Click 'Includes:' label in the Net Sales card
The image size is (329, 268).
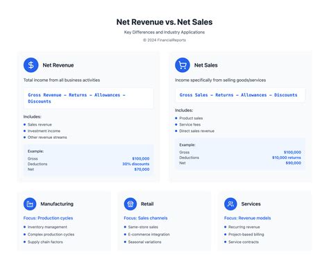click(184, 110)
